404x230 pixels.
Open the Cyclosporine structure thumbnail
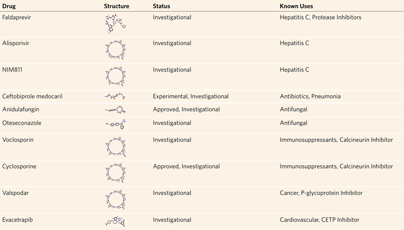click(x=115, y=173)
